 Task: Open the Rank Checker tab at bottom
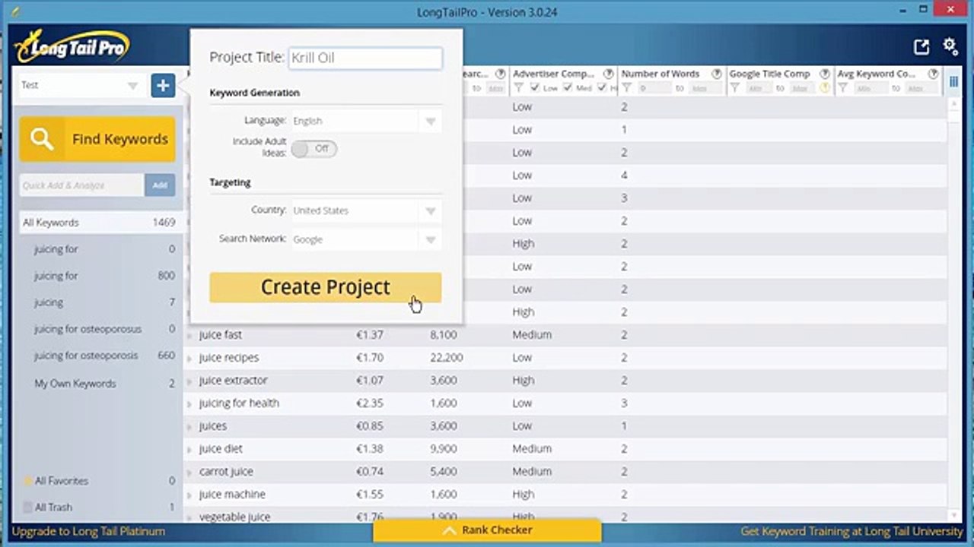click(487, 530)
